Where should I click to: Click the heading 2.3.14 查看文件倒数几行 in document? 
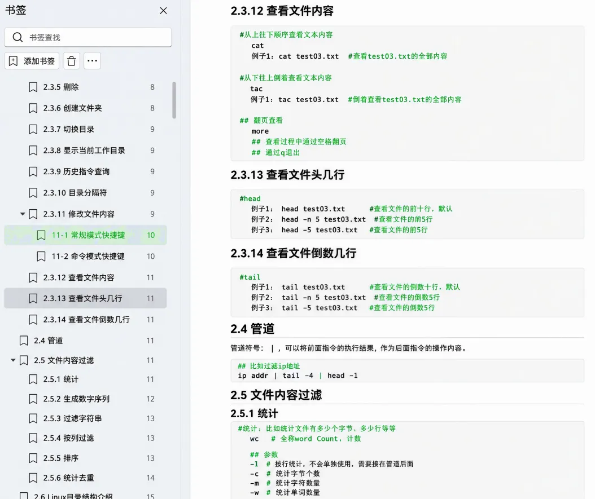pyautogui.click(x=294, y=253)
